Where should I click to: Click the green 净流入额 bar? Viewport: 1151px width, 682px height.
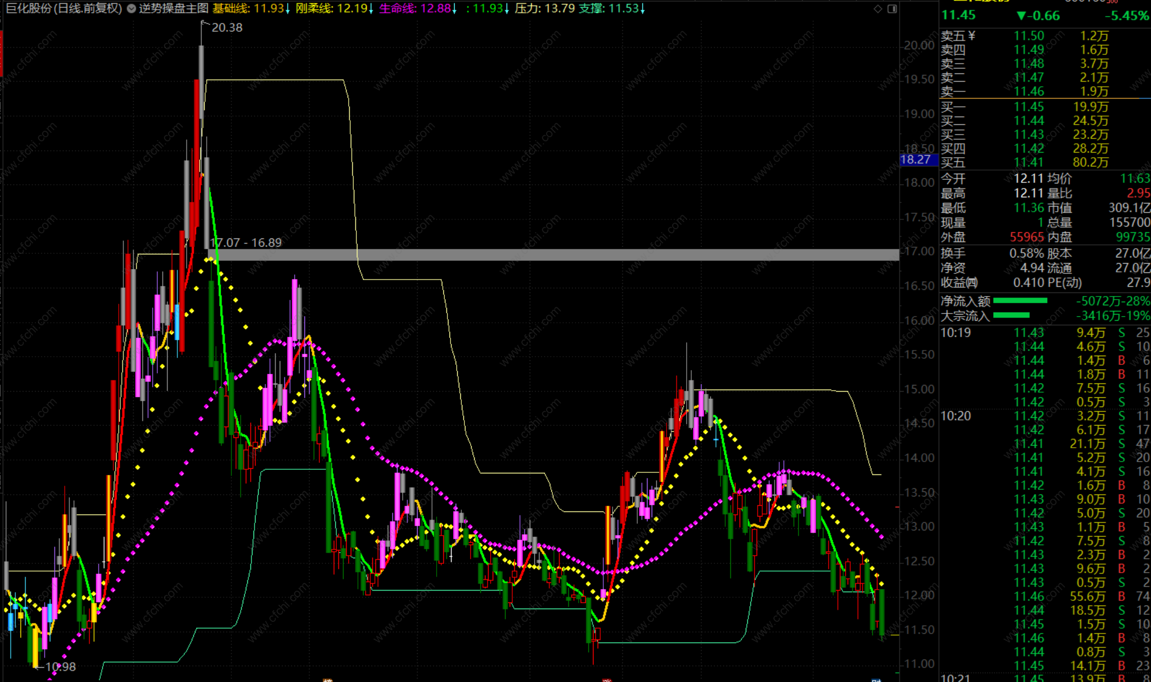[x=1020, y=301]
